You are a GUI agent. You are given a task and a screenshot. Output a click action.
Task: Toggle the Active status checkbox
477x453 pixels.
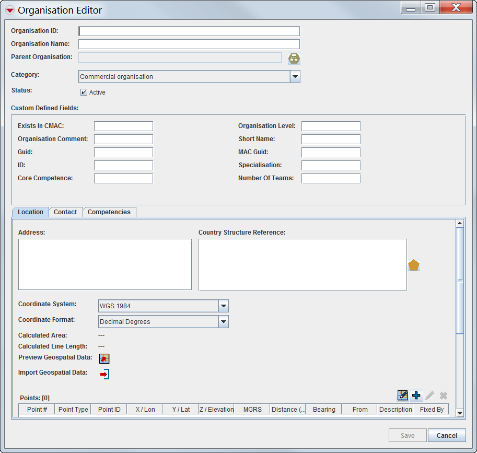[84, 92]
